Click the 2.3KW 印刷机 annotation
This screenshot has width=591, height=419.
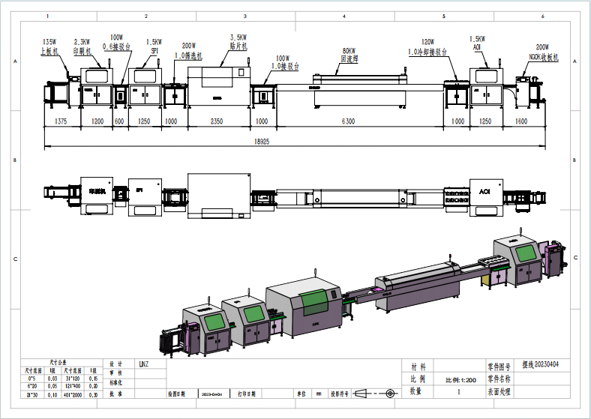[82, 46]
